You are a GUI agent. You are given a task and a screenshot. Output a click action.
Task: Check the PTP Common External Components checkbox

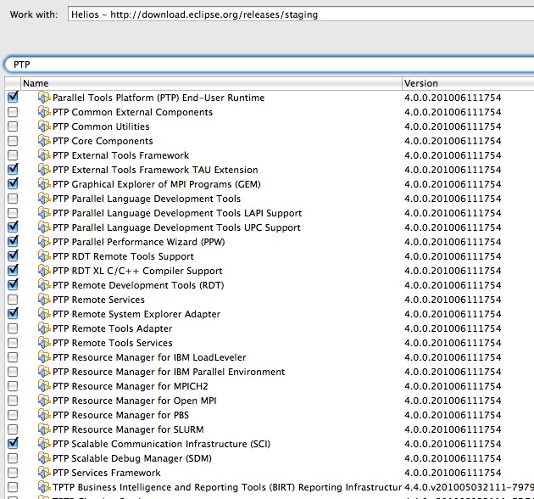tap(13, 112)
